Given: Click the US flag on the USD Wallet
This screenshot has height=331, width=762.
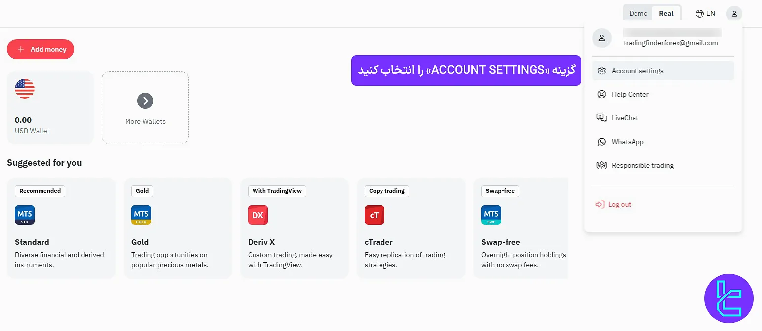Looking at the screenshot, I should (25, 89).
